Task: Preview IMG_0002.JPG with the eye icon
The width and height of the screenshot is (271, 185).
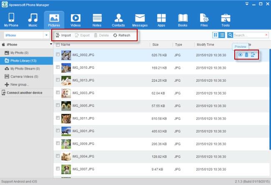Action: pyautogui.click(x=240, y=55)
